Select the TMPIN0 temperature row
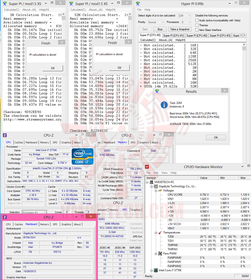 [x=207, y=245]
